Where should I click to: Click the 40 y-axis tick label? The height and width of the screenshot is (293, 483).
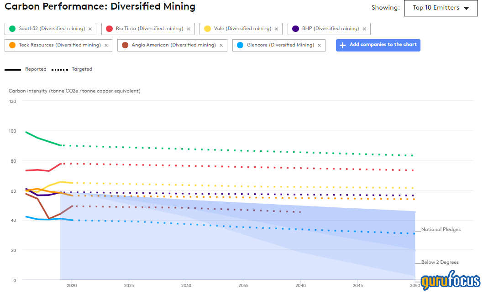13,221
